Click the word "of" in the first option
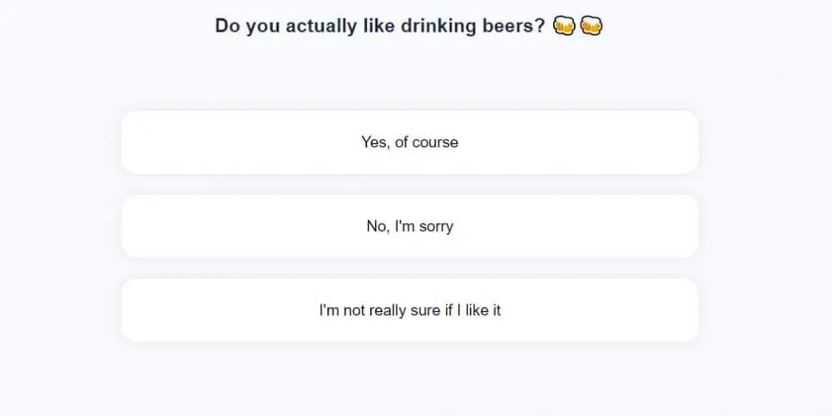Image resolution: width=832 pixels, height=416 pixels. 401,142
